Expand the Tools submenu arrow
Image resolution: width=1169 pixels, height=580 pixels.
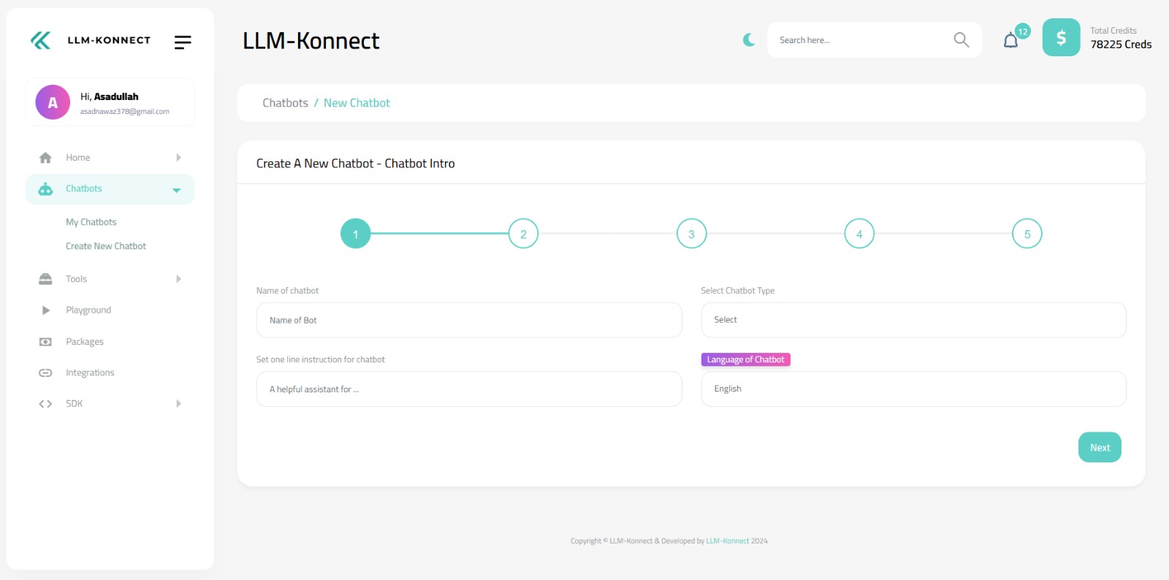178,279
